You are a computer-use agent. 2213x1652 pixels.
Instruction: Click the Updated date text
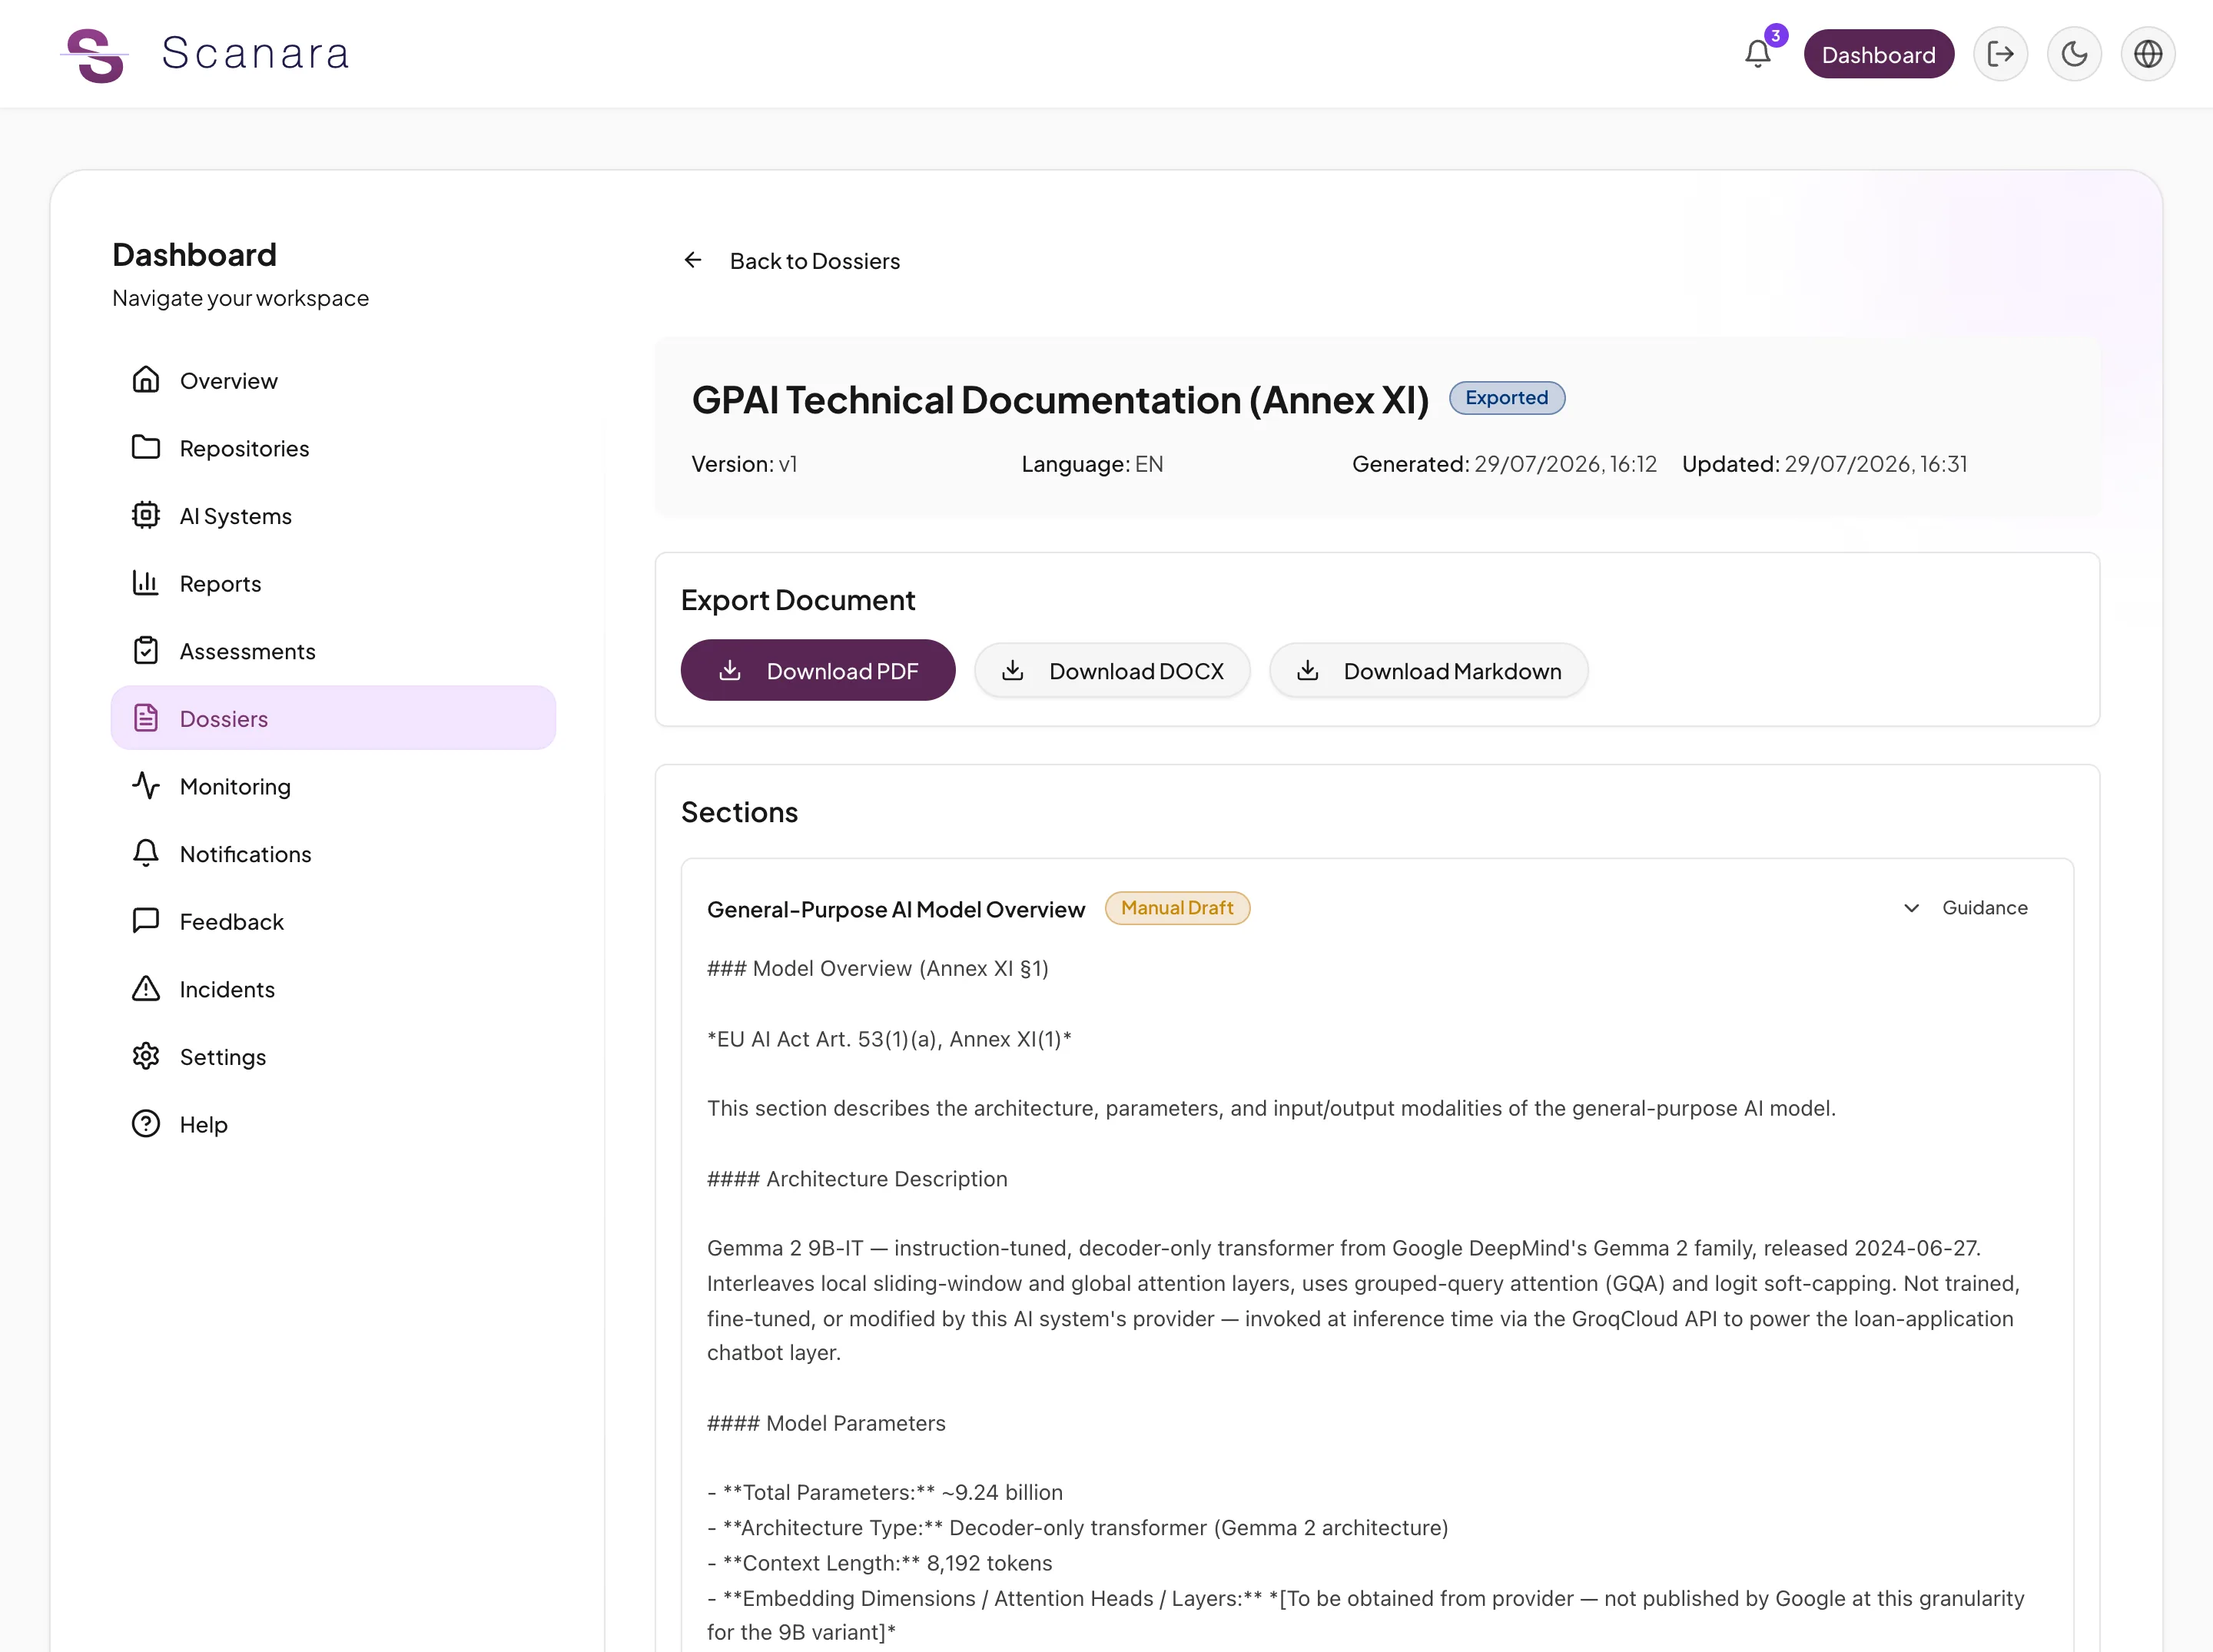(x=1824, y=464)
